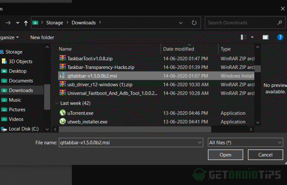Open the view options dropdown arrow
287x185 pixels.
point(252,37)
